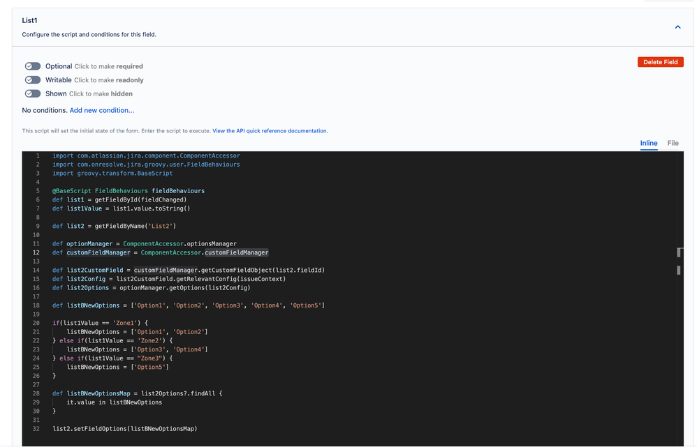The image size is (697, 447).
Task: Switch to the File tab
Action: click(673, 143)
